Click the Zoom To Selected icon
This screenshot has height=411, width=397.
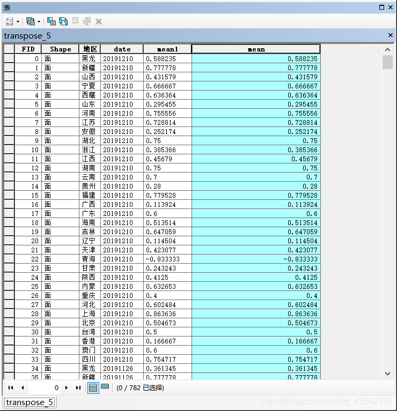click(x=86, y=21)
